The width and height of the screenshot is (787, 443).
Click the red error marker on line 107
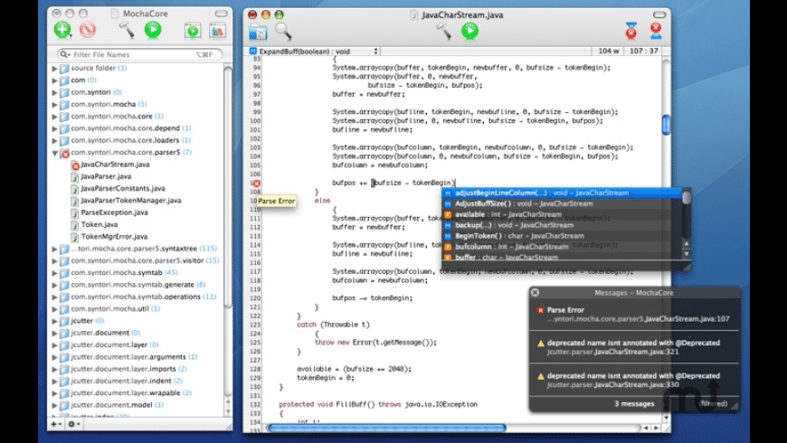coord(256,184)
